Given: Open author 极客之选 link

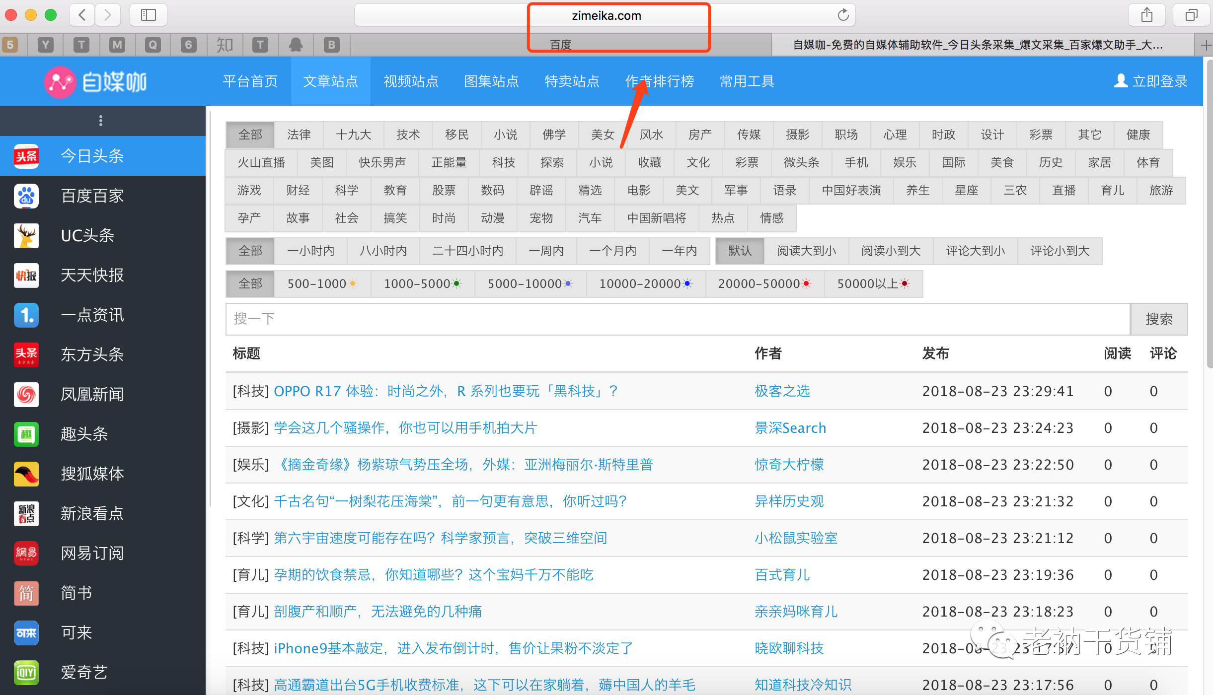Looking at the screenshot, I should point(782,391).
